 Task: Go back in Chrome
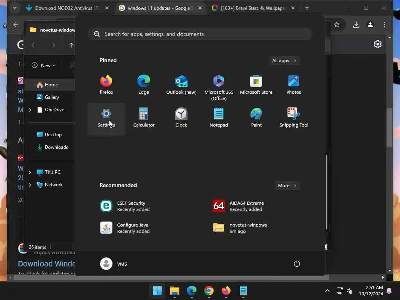pos(16,25)
